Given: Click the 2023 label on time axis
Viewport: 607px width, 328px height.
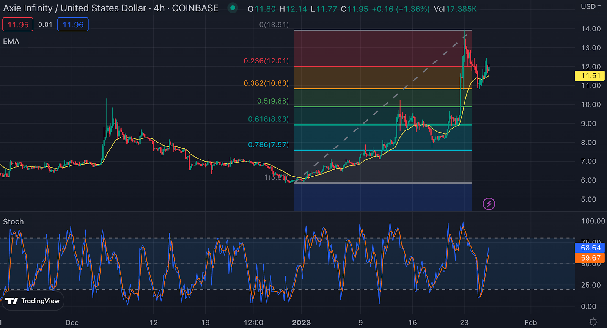Looking at the screenshot, I should (x=302, y=323).
